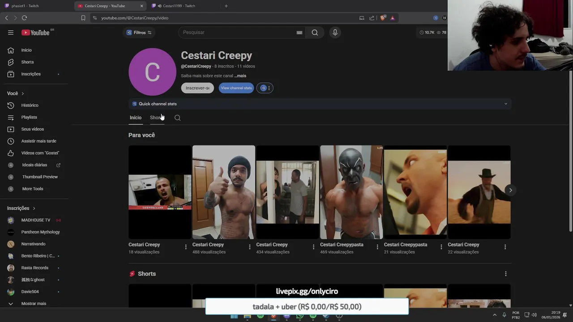Select the Início channel tab
Image resolution: width=573 pixels, height=322 pixels.
point(136,118)
